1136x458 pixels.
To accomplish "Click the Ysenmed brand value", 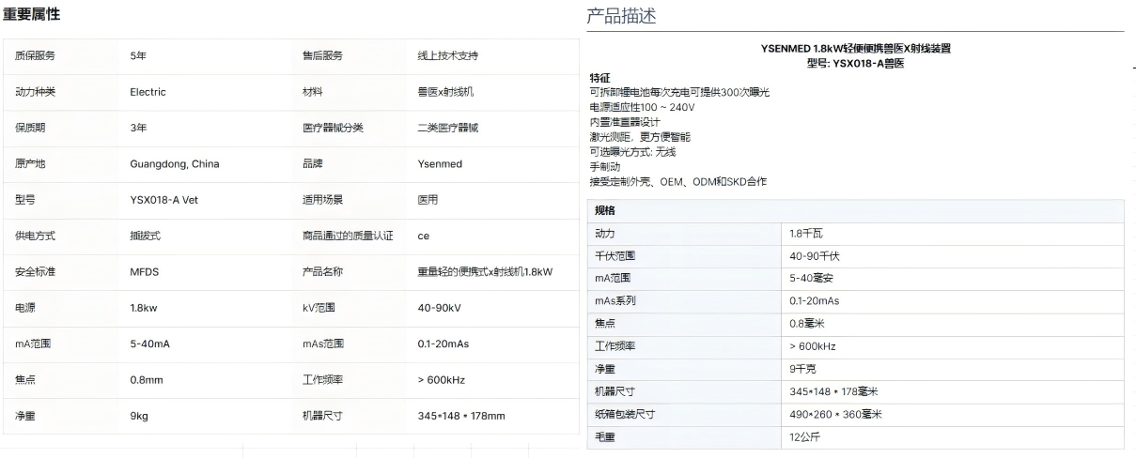I will [440, 163].
